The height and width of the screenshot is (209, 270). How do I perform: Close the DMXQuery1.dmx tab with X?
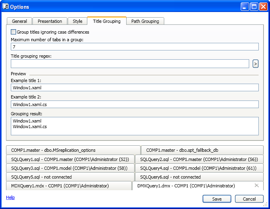coord(256,185)
